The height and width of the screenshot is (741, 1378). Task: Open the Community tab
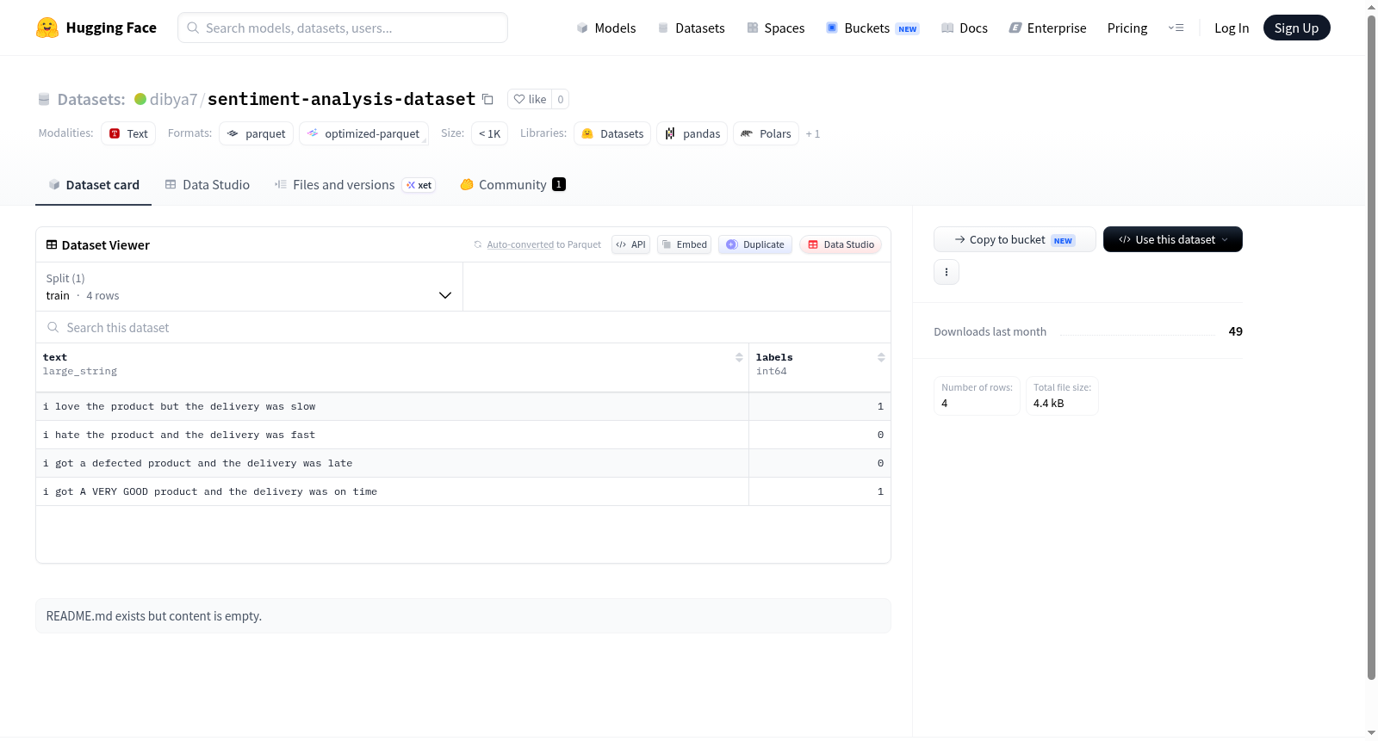point(512,185)
